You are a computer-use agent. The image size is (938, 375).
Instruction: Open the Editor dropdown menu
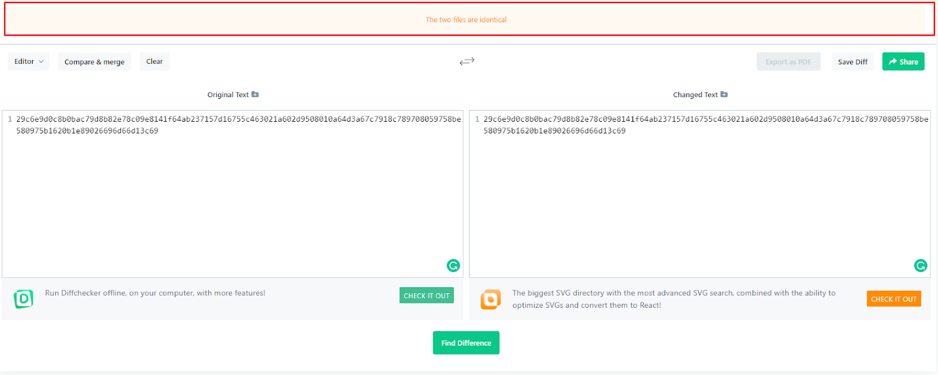29,61
